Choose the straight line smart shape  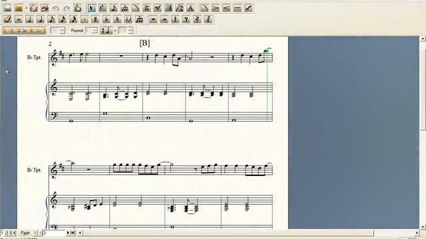point(238,8)
